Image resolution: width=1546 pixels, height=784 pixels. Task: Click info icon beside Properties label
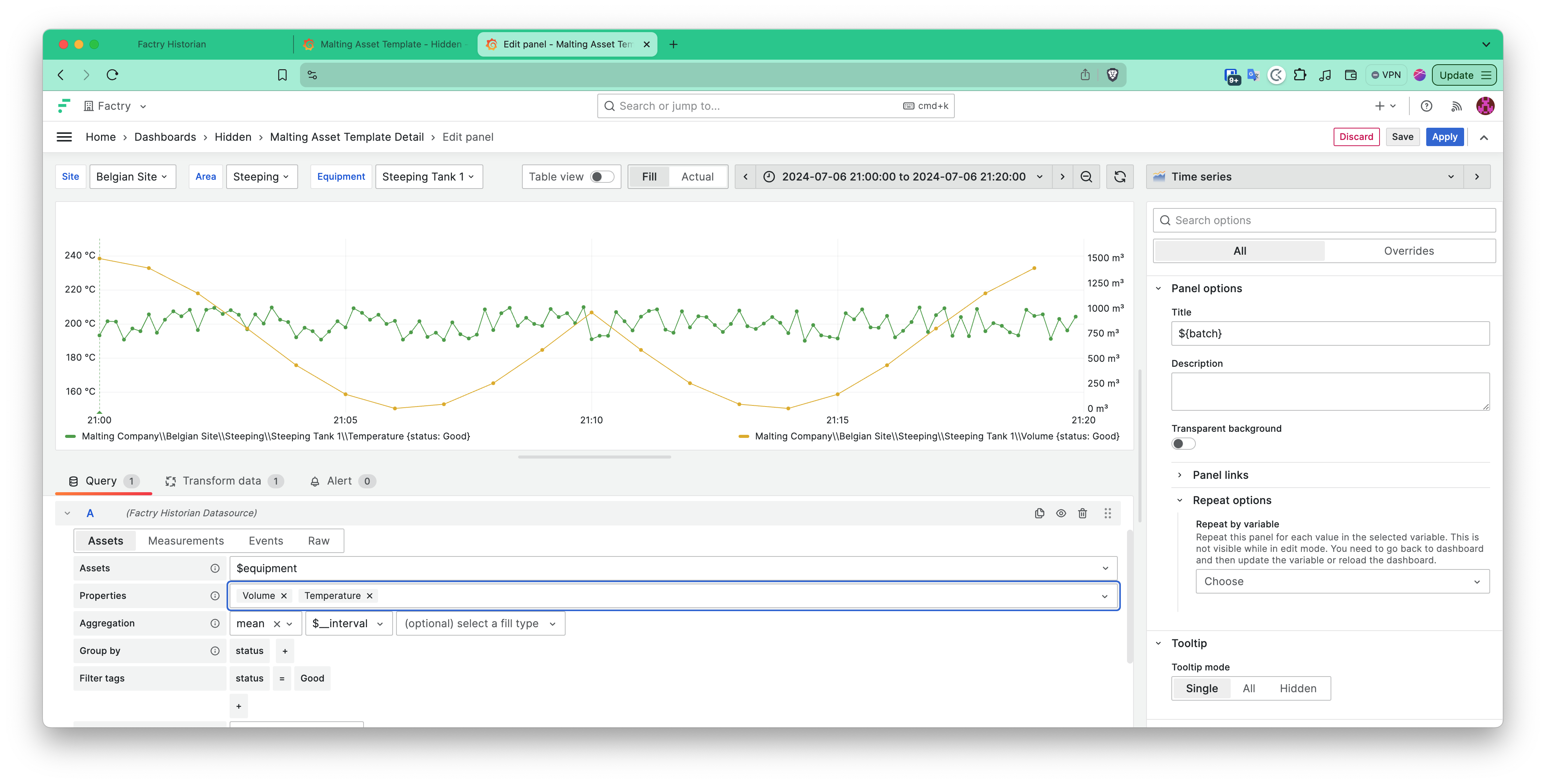click(215, 595)
